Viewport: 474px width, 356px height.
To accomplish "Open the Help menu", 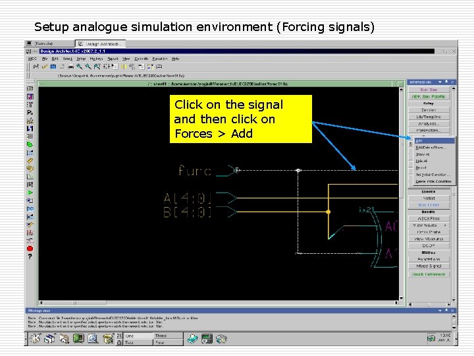I will coord(175,59).
